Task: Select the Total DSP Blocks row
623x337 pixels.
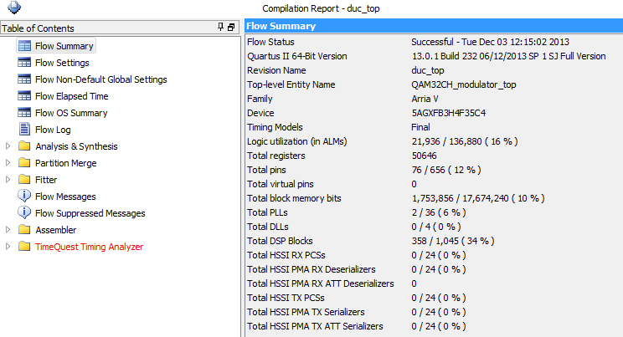Action: coord(434,241)
